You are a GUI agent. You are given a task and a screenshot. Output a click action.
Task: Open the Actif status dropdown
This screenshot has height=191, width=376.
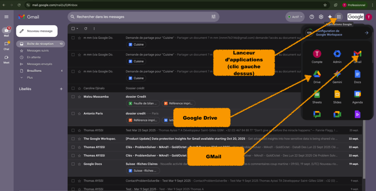coord(295,17)
